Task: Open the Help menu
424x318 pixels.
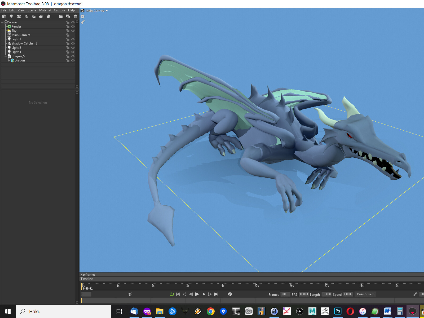Action: (71, 10)
